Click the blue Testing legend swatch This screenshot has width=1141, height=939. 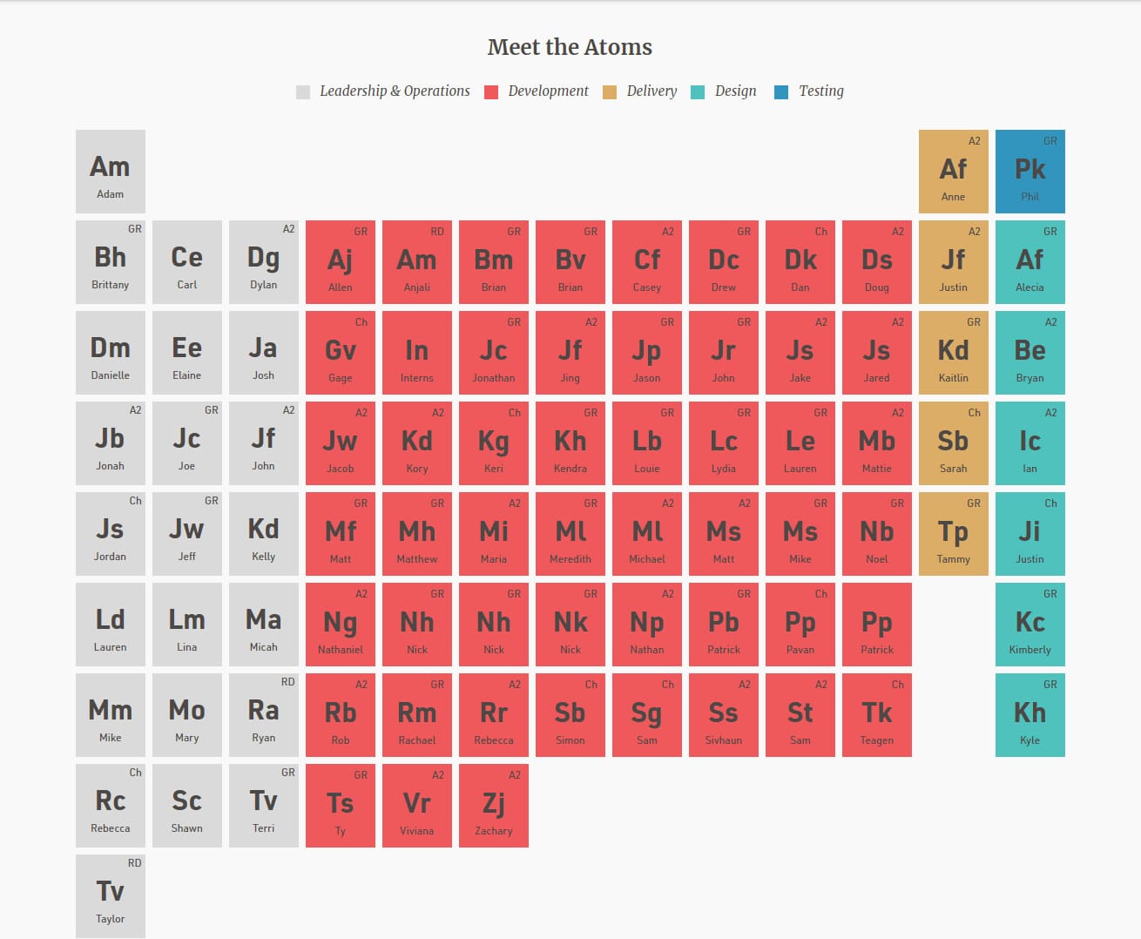[x=781, y=92]
